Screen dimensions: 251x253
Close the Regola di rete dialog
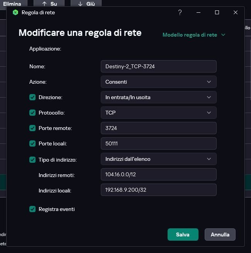coord(236,12)
